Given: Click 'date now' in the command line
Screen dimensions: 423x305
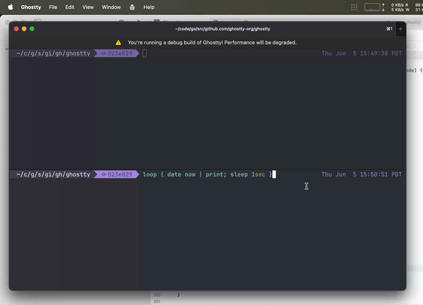Looking at the screenshot, I should click(181, 174).
